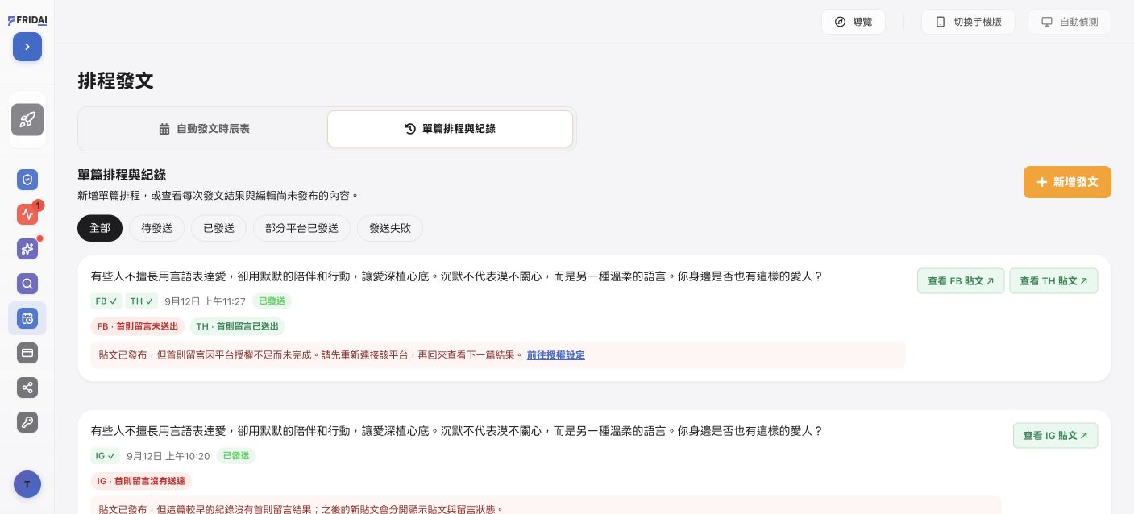This screenshot has width=1134, height=514.
Task: Filter by 發送失敗 posts
Action: tap(390, 228)
